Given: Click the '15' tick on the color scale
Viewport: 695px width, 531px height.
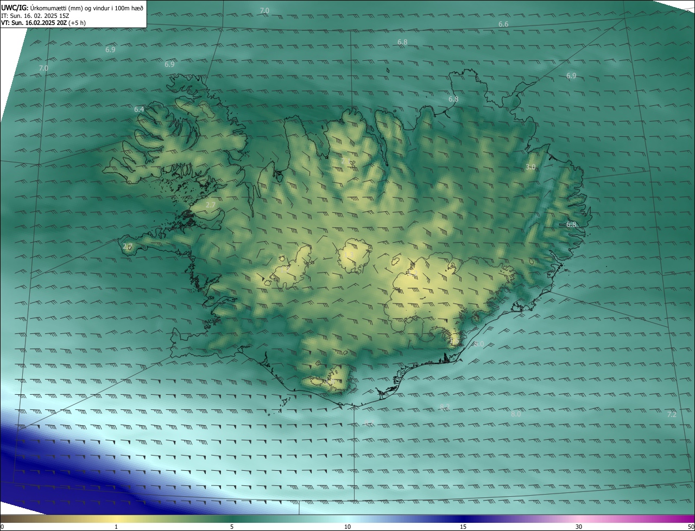Looking at the screenshot, I should [463, 527].
